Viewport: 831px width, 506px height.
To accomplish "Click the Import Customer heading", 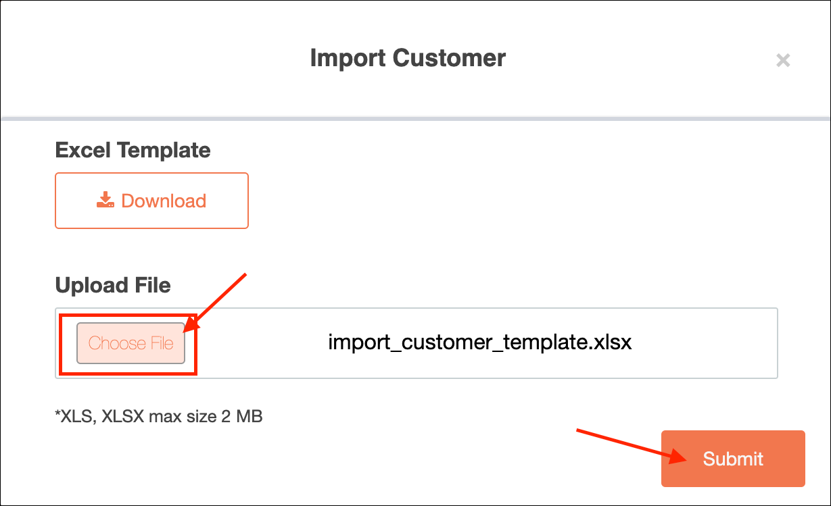I will point(408,58).
